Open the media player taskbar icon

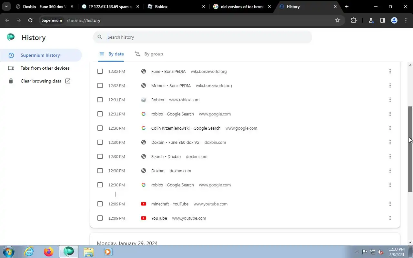108,252
